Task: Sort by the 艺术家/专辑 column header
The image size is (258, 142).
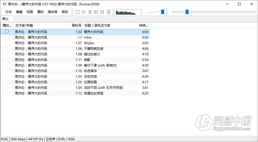Action: click(40, 25)
